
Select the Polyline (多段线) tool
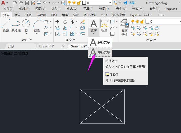(x=16, y=26)
